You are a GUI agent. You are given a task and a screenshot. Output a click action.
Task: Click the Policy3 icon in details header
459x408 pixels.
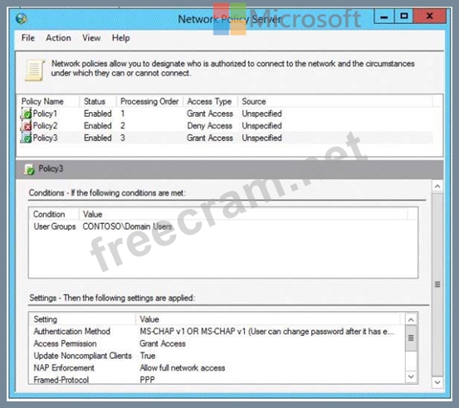pyautogui.click(x=29, y=169)
